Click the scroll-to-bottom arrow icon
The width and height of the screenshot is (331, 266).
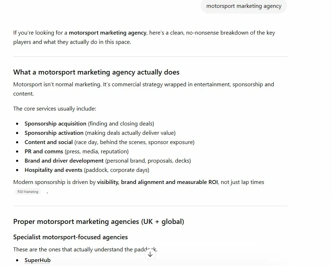(150, 254)
